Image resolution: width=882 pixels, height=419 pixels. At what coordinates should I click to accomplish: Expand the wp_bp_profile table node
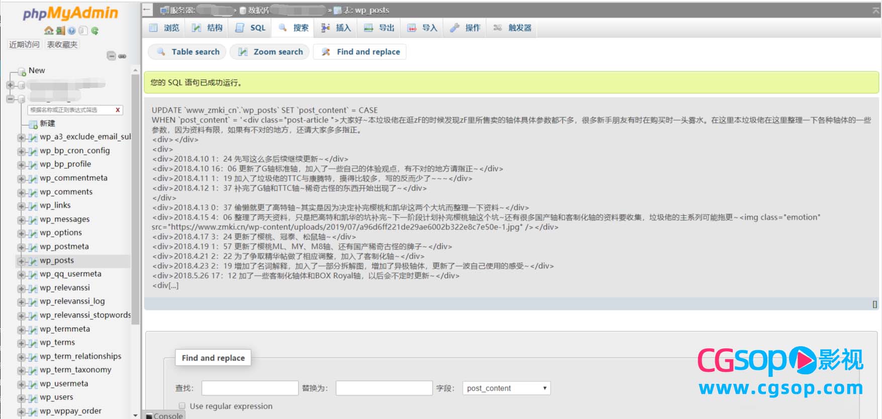21,165
